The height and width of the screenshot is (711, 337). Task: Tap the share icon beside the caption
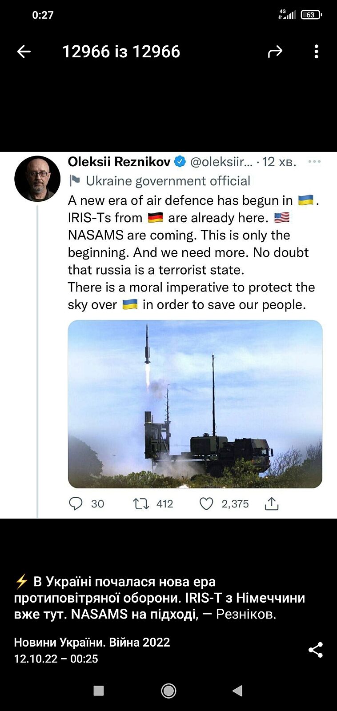[316, 650]
